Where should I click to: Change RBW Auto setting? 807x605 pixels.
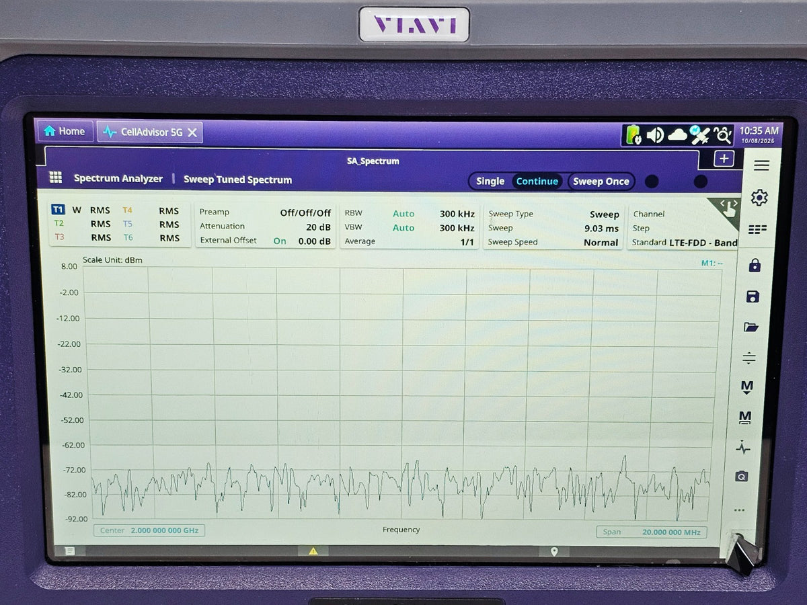click(x=403, y=214)
